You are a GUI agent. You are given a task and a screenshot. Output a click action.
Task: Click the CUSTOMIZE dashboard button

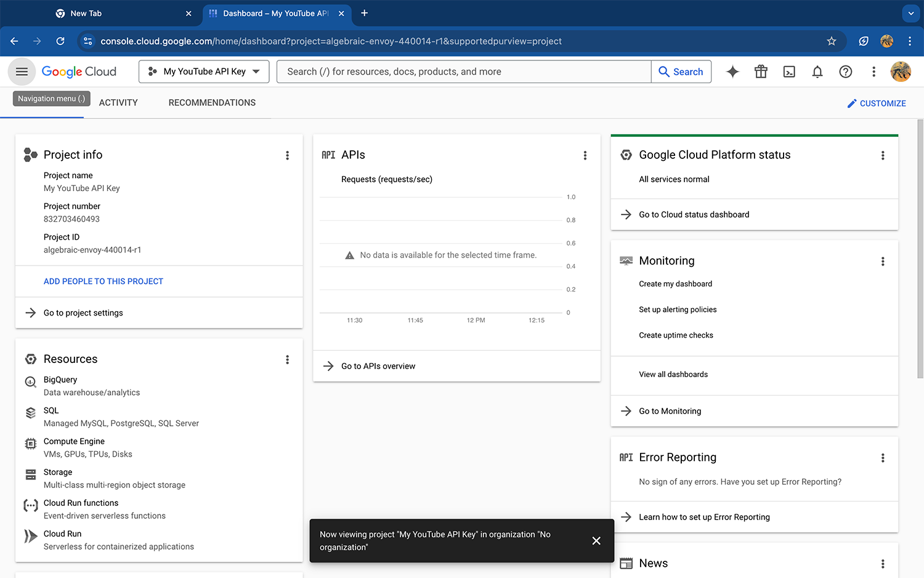click(877, 104)
